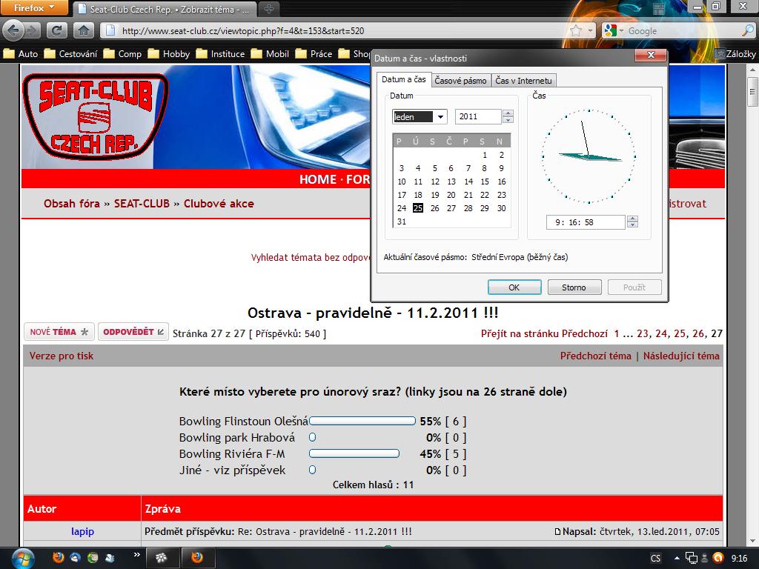Image resolution: width=759 pixels, height=569 pixels.
Task: Increase the year 2011 with the up arrow
Action: pyautogui.click(x=508, y=113)
